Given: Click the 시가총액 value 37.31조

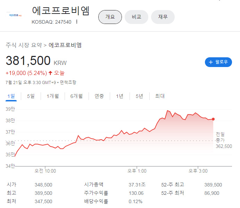Looking at the screenshot, I should 137,185.
